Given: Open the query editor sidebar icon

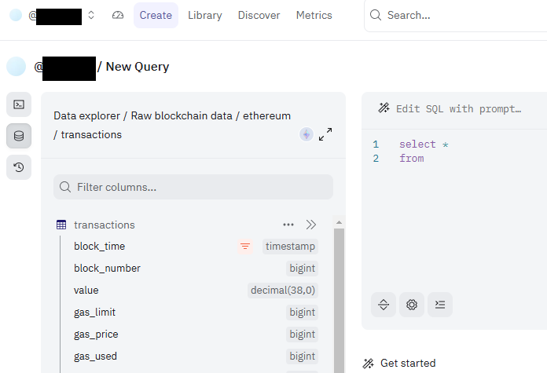Looking at the screenshot, I should tap(19, 104).
